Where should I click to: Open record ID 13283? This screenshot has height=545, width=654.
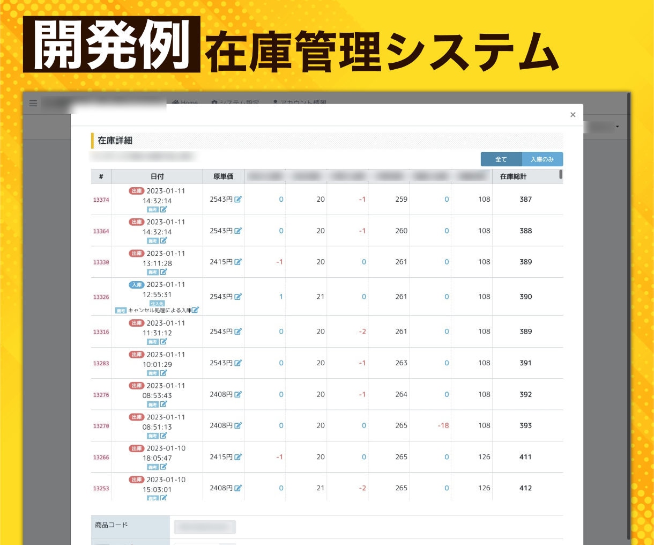pyautogui.click(x=101, y=363)
